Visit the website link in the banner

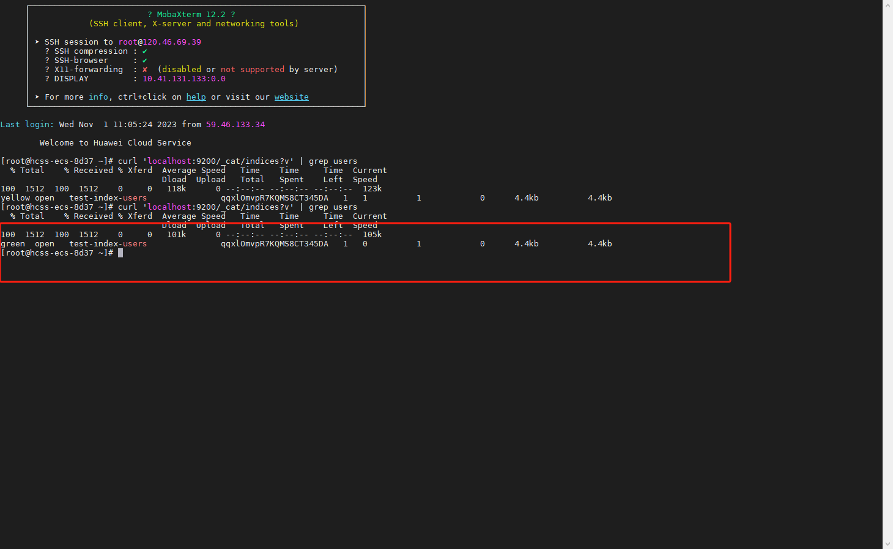point(291,97)
